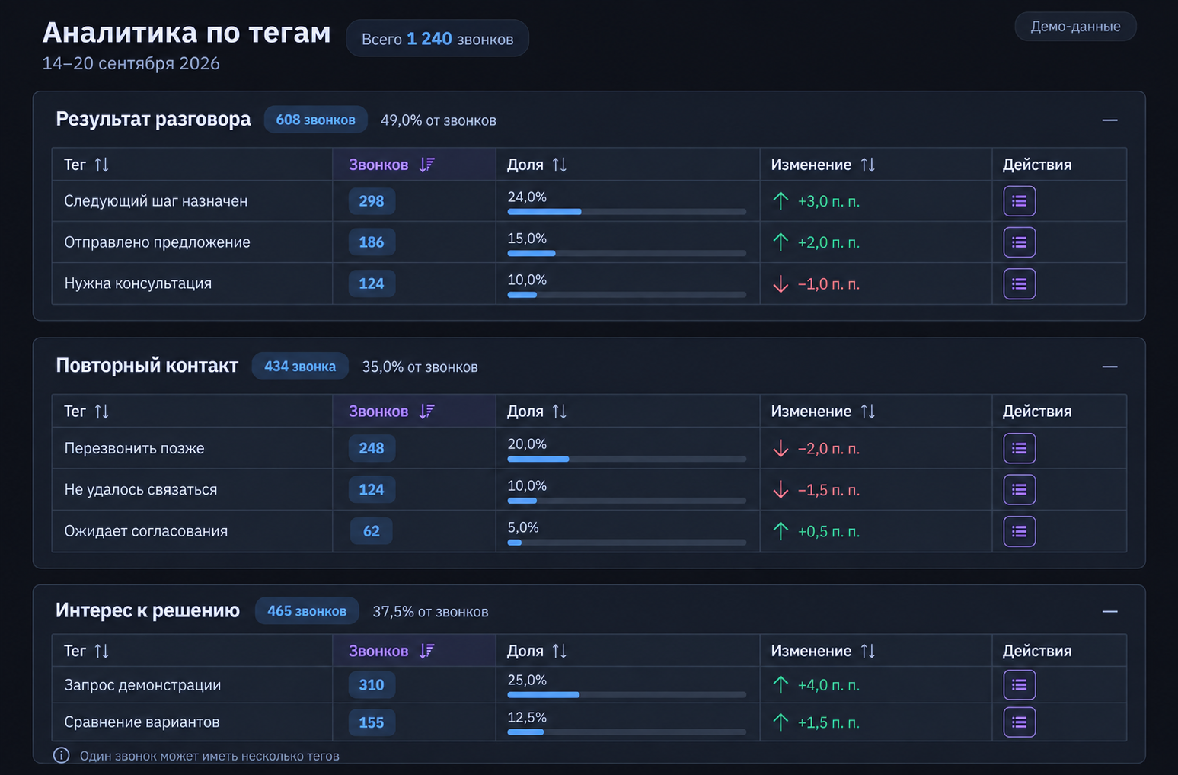Collapse the Результат разговора section
The width and height of the screenshot is (1178, 775).
[x=1109, y=120]
